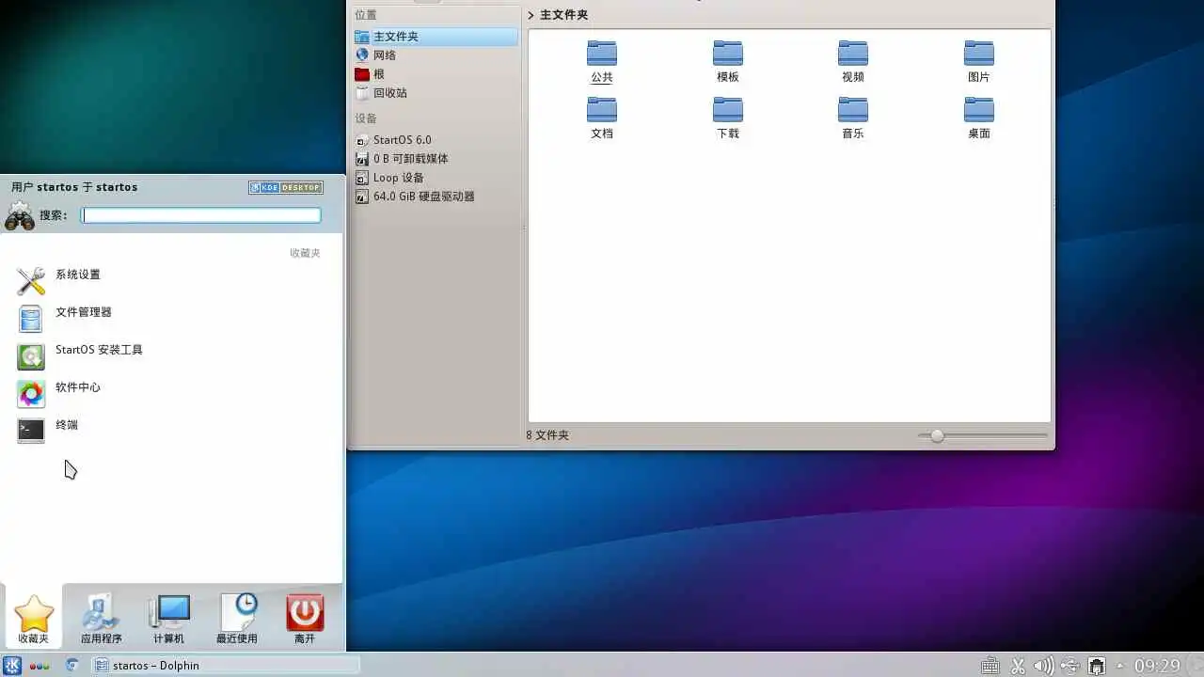Open the clipboard scissors tray icon
1204x677 pixels.
click(1017, 666)
